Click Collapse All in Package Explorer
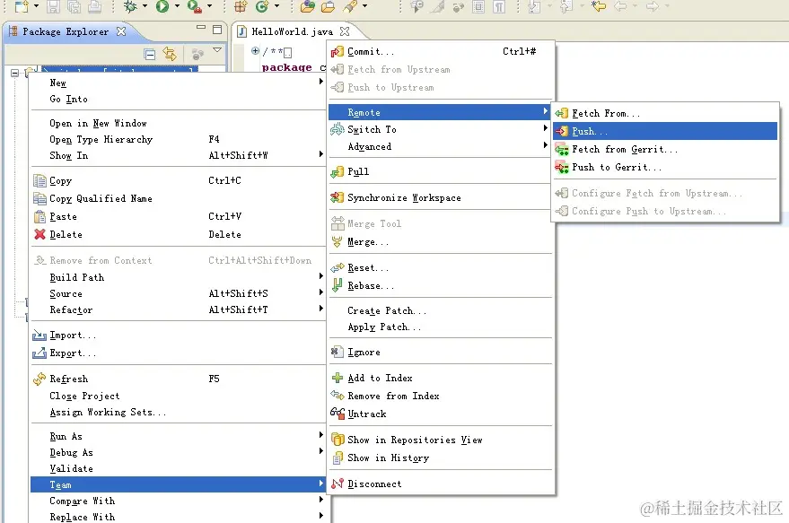 pyautogui.click(x=149, y=55)
